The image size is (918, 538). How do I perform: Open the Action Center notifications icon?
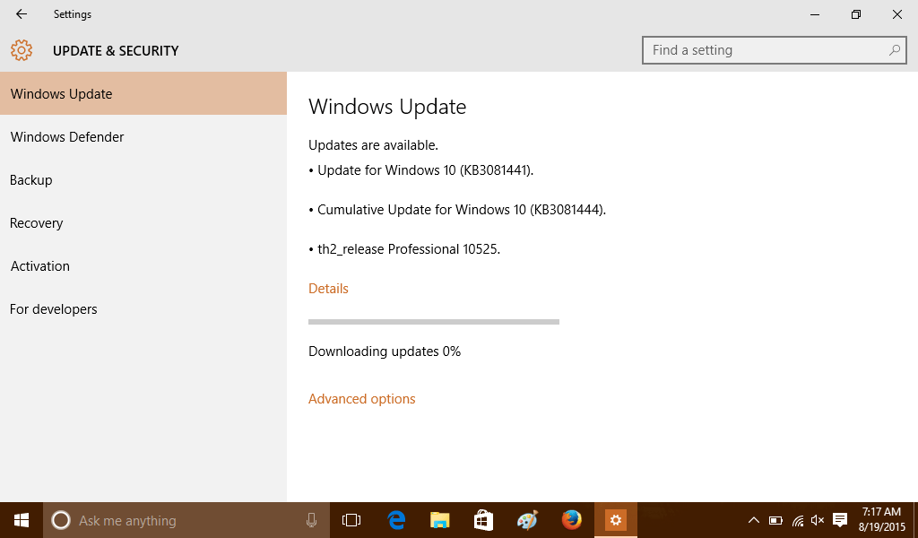pos(839,520)
